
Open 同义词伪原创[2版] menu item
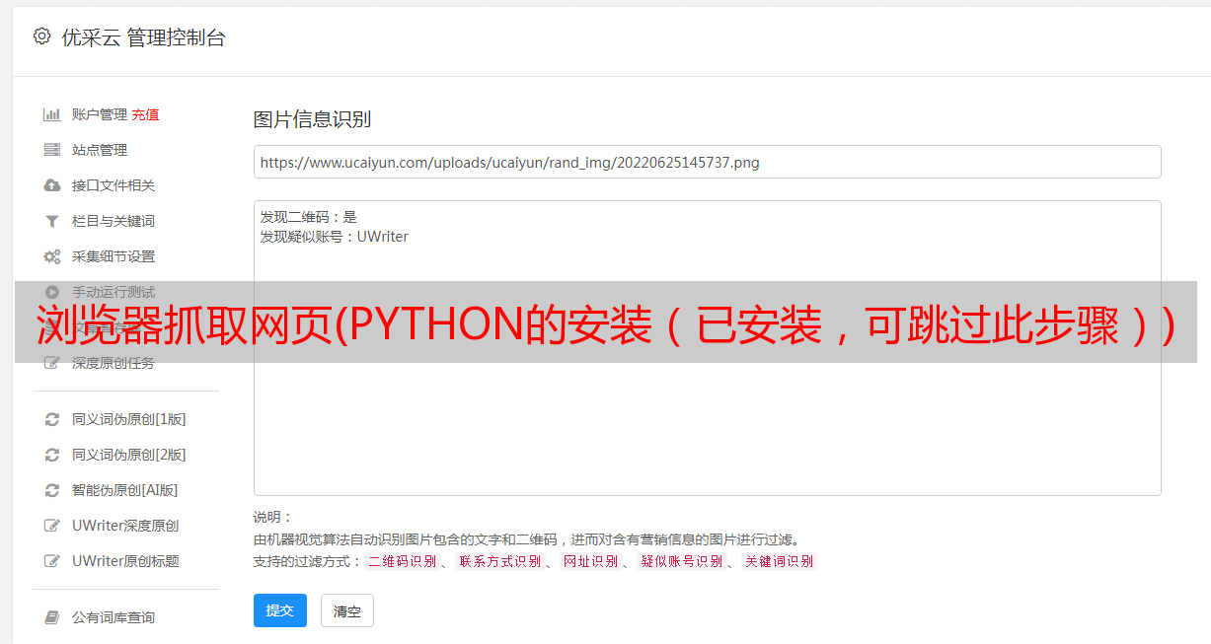pyautogui.click(x=128, y=455)
